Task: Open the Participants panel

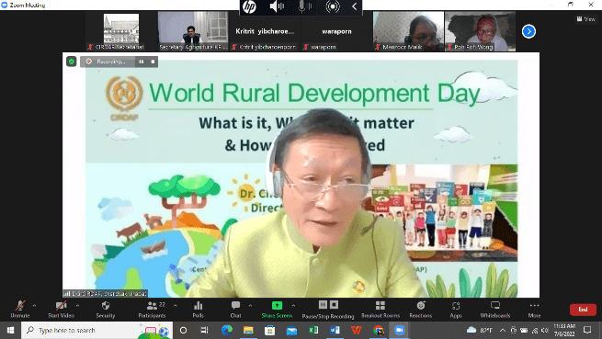Action: 152,310
